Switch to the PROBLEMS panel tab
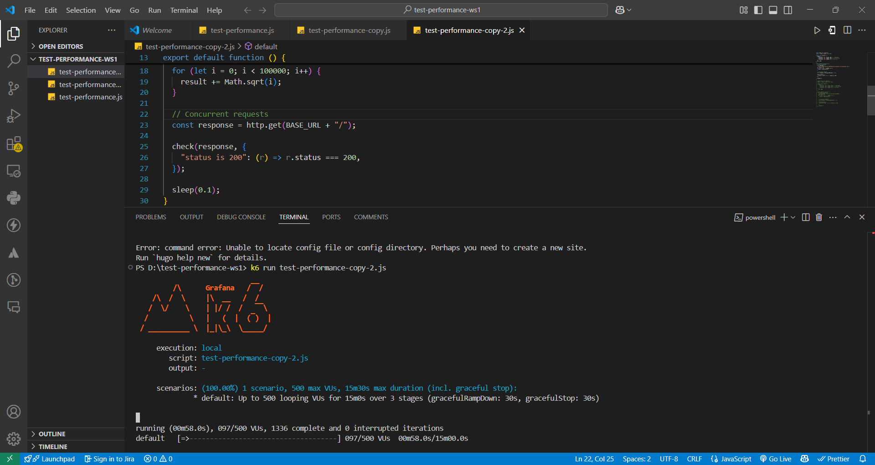875x465 pixels. click(151, 217)
